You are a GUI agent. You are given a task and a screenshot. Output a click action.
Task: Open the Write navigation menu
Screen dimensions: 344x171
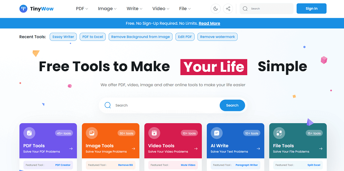pos(134,9)
